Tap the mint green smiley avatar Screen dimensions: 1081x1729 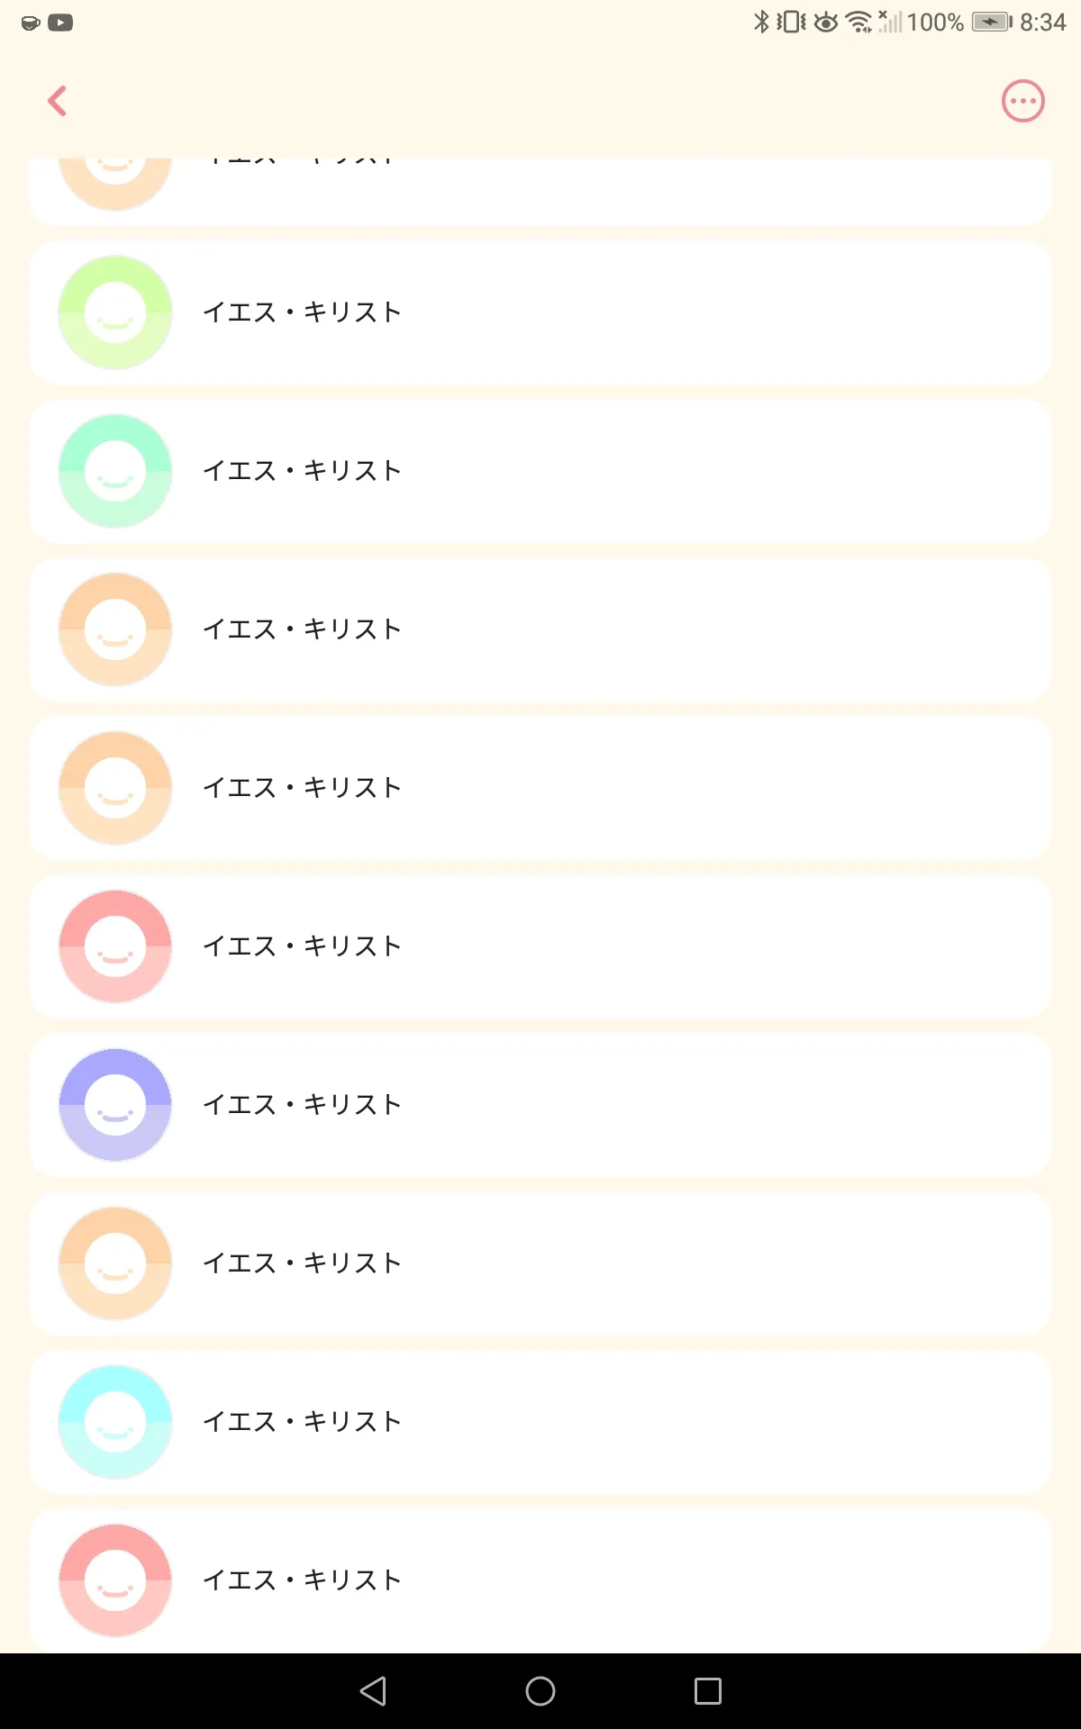pyautogui.click(x=115, y=471)
